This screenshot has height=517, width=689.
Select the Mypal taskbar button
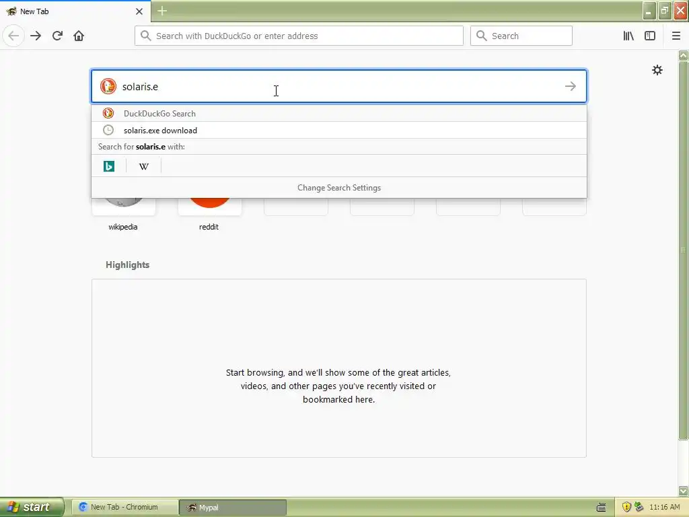pos(233,507)
